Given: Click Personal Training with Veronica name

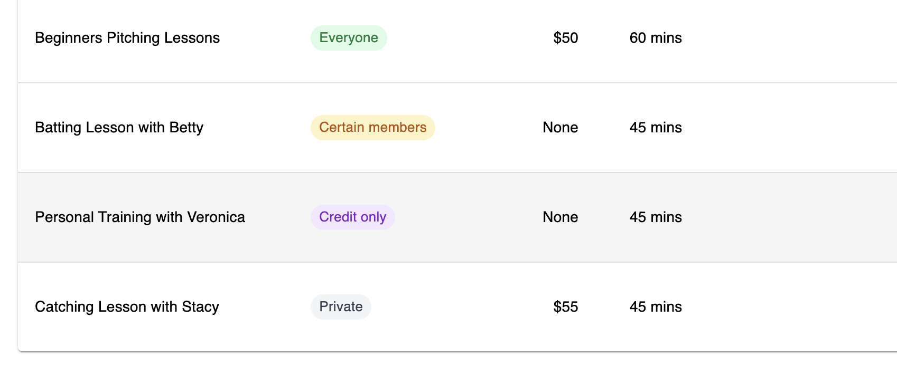Looking at the screenshot, I should tap(140, 217).
